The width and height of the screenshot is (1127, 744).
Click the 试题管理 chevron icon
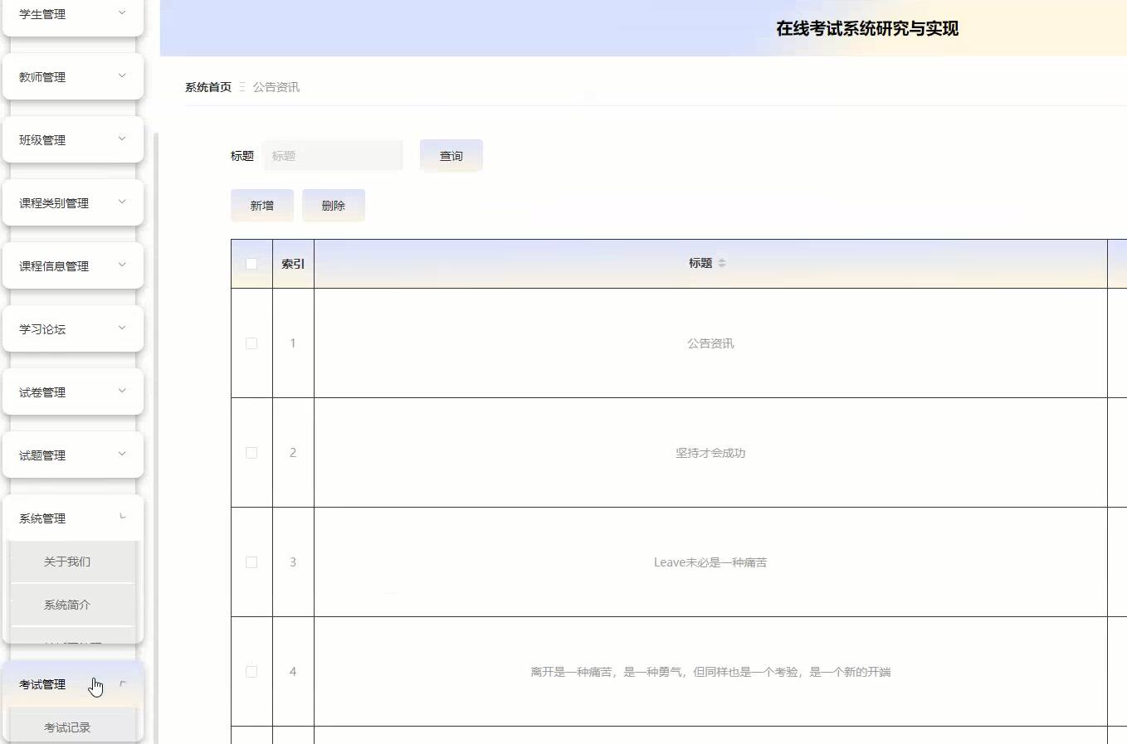[122, 454]
